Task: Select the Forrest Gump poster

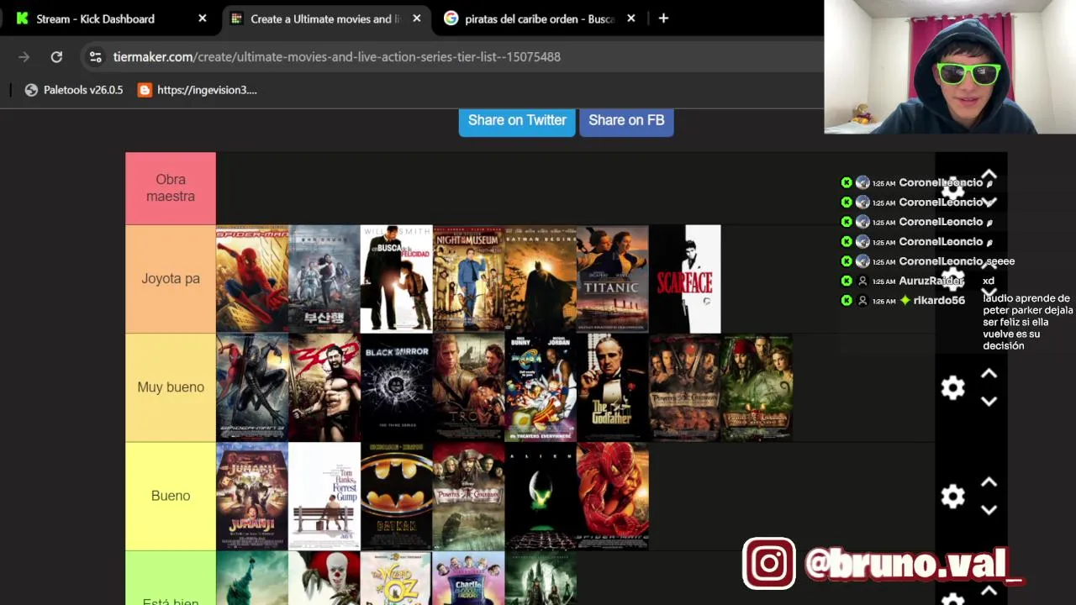Action: coord(324,496)
